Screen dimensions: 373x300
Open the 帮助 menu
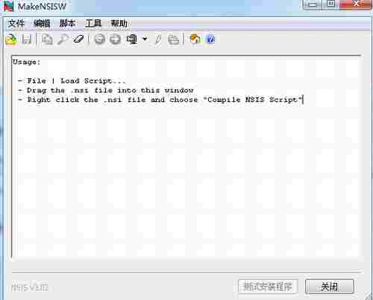tap(119, 24)
